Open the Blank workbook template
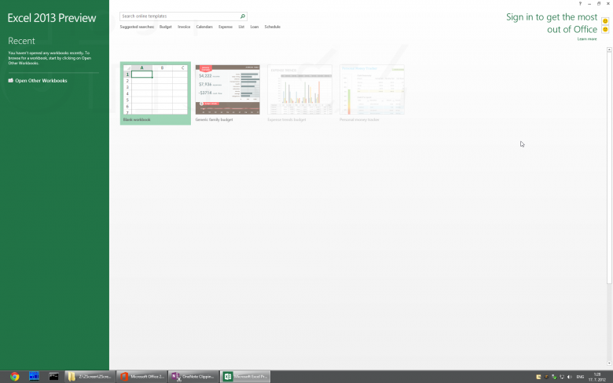613x383 pixels. 155,93
